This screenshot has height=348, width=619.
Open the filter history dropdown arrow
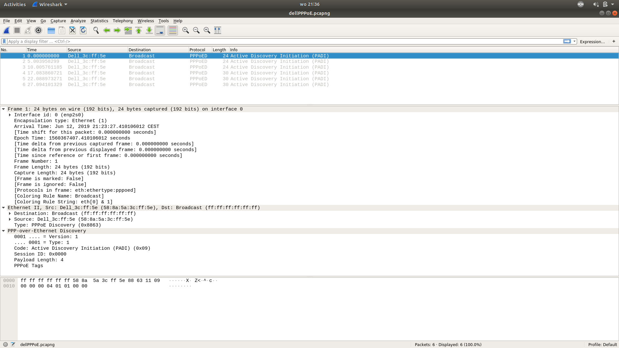click(575, 41)
